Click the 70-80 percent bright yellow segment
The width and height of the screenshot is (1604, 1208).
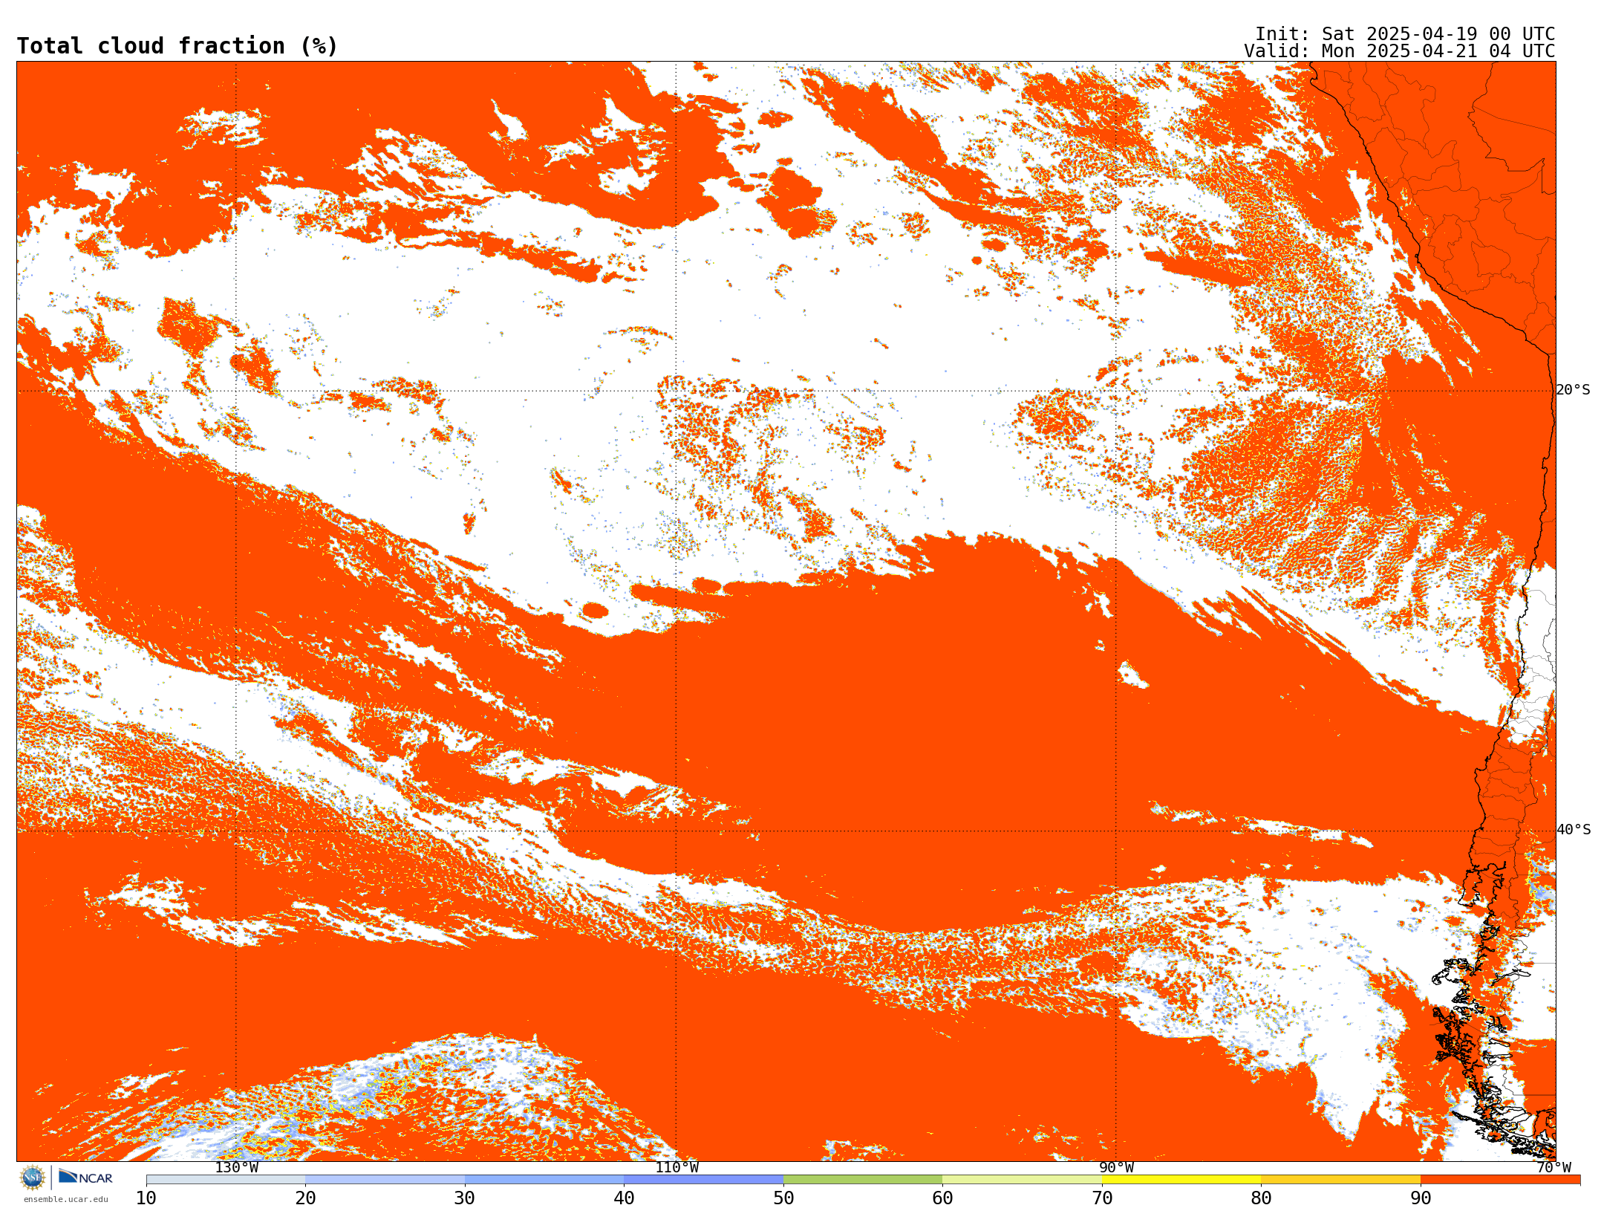click(1181, 1180)
